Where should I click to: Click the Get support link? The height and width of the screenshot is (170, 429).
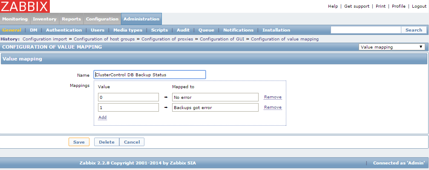pos(357,6)
